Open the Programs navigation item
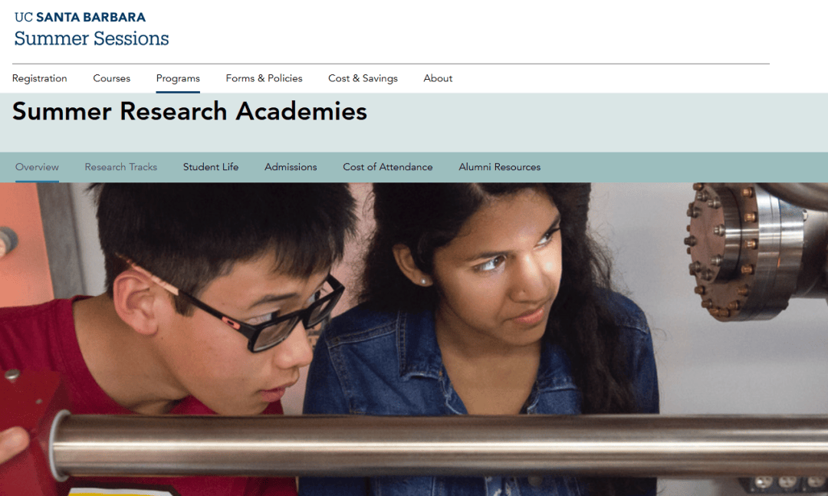The height and width of the screenshot is (496, 828). [178, 78]
